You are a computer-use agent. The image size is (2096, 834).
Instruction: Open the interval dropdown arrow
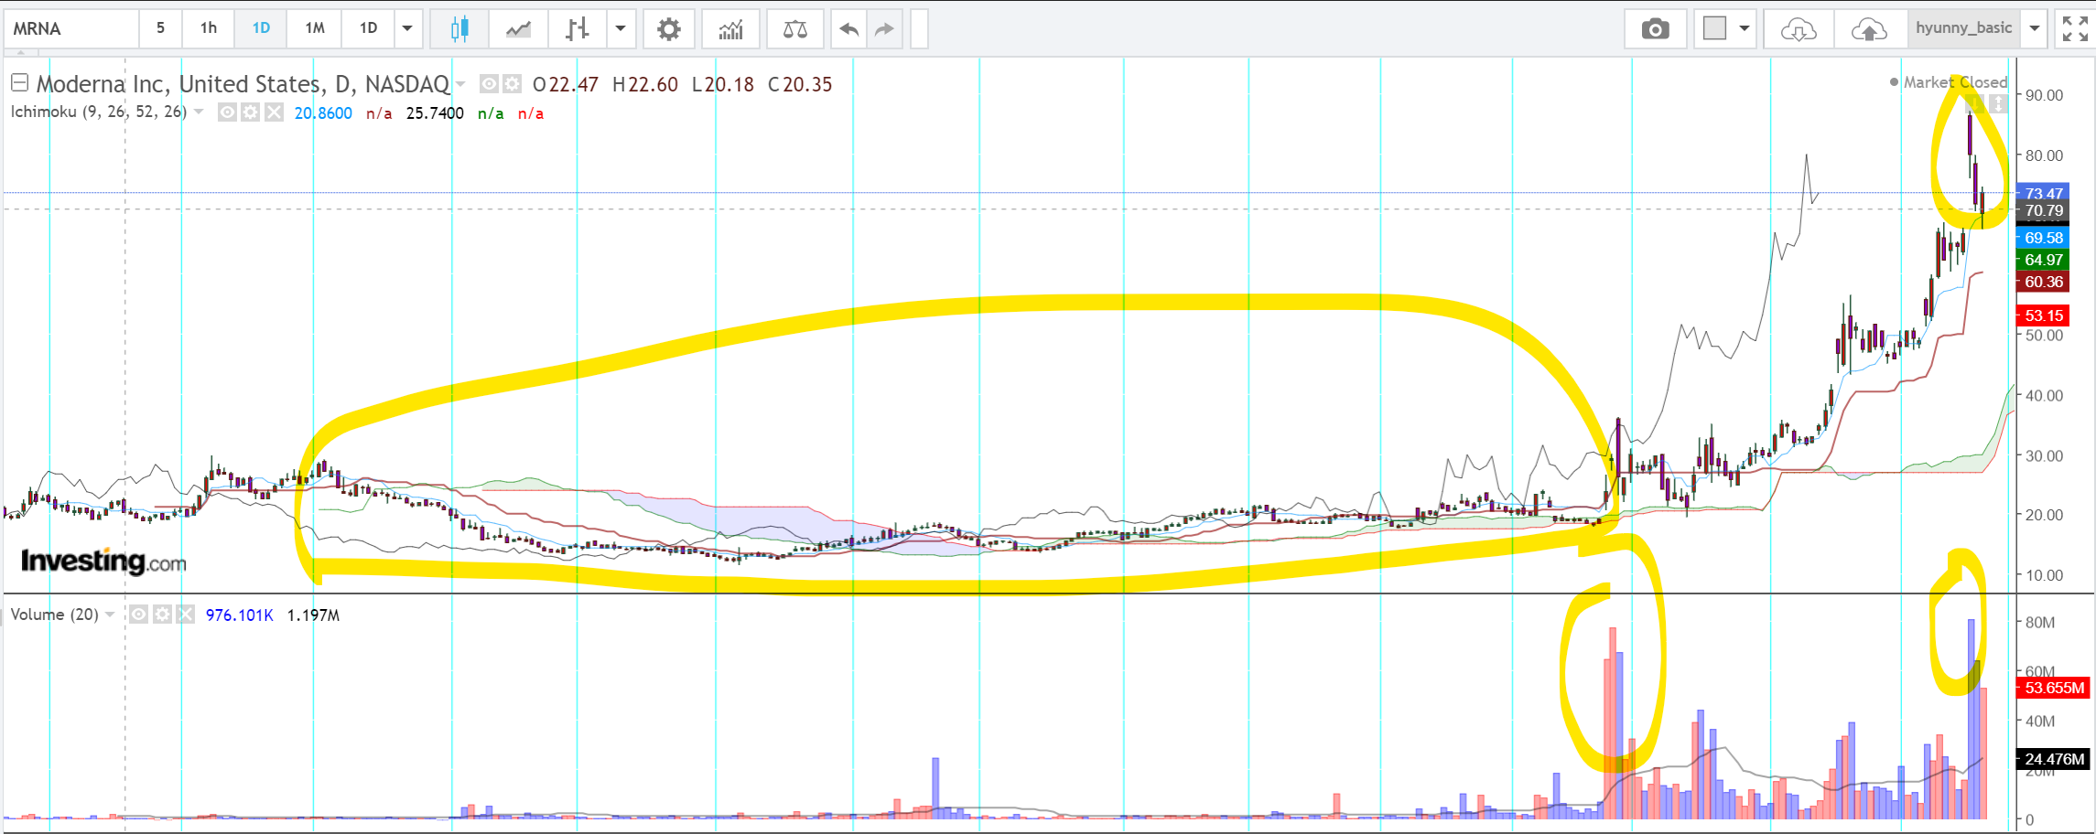coord(407,28)
